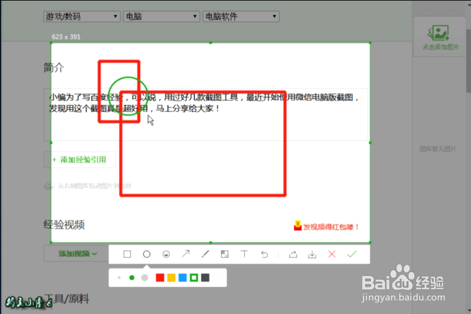
Task: Choose the large stroke thickness dot
Action: click(x=145, y=278)
